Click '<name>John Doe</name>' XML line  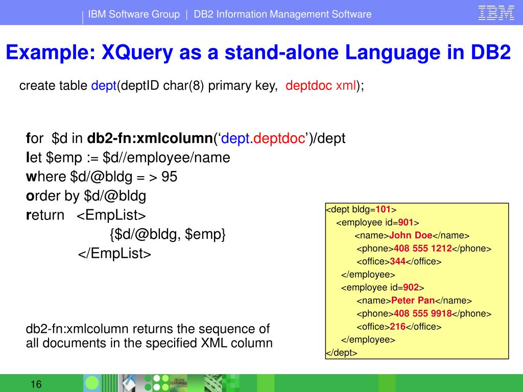tap(412, 236)
